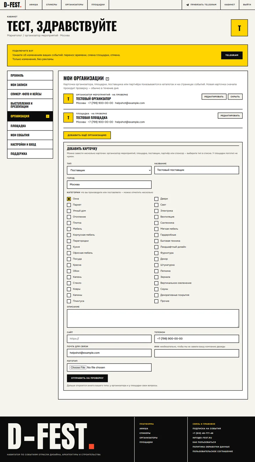Image resolution: width=255 pixels, height=462 pixels.
Task: Tick the Умный дом checkbox
Action: (69, 211)
